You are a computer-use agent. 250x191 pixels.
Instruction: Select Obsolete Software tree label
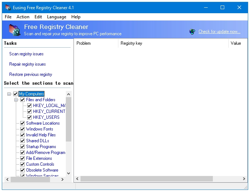42,170
